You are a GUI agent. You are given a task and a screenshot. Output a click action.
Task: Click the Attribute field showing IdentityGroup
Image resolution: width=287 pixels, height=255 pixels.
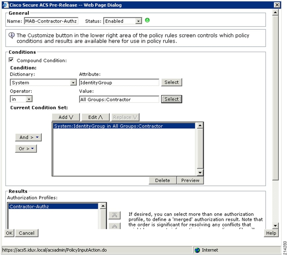[119, 83]
